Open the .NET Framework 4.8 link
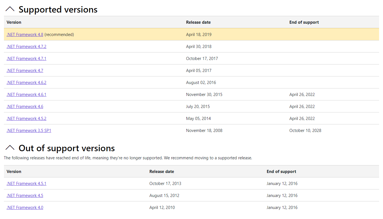Image resolution: width=383 pixels, height=219 pixels. [x=25, y=35]
